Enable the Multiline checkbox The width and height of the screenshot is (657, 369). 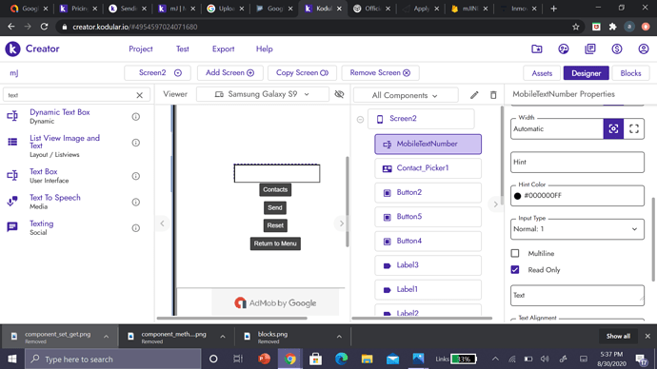point(515,254)
